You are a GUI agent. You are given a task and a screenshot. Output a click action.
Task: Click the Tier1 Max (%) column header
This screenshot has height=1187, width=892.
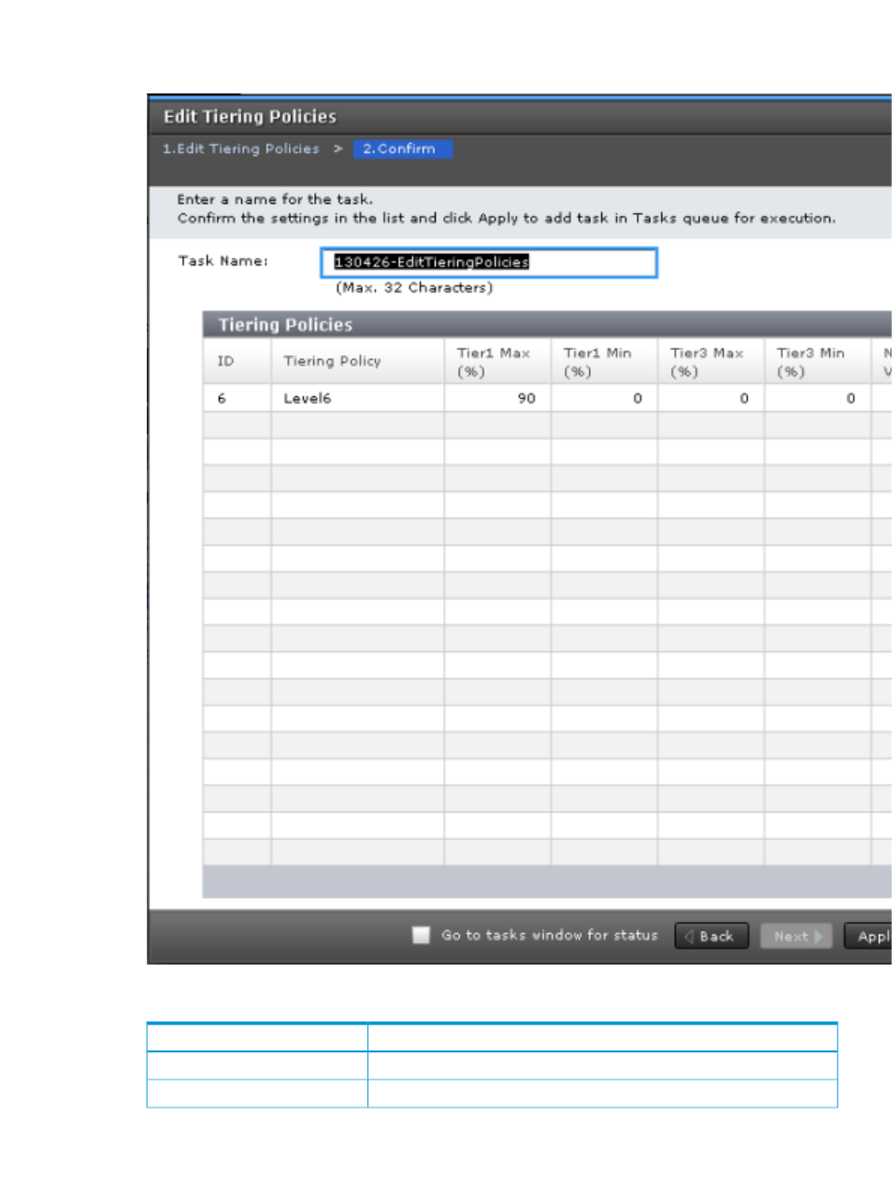click(x=497, y=361)
